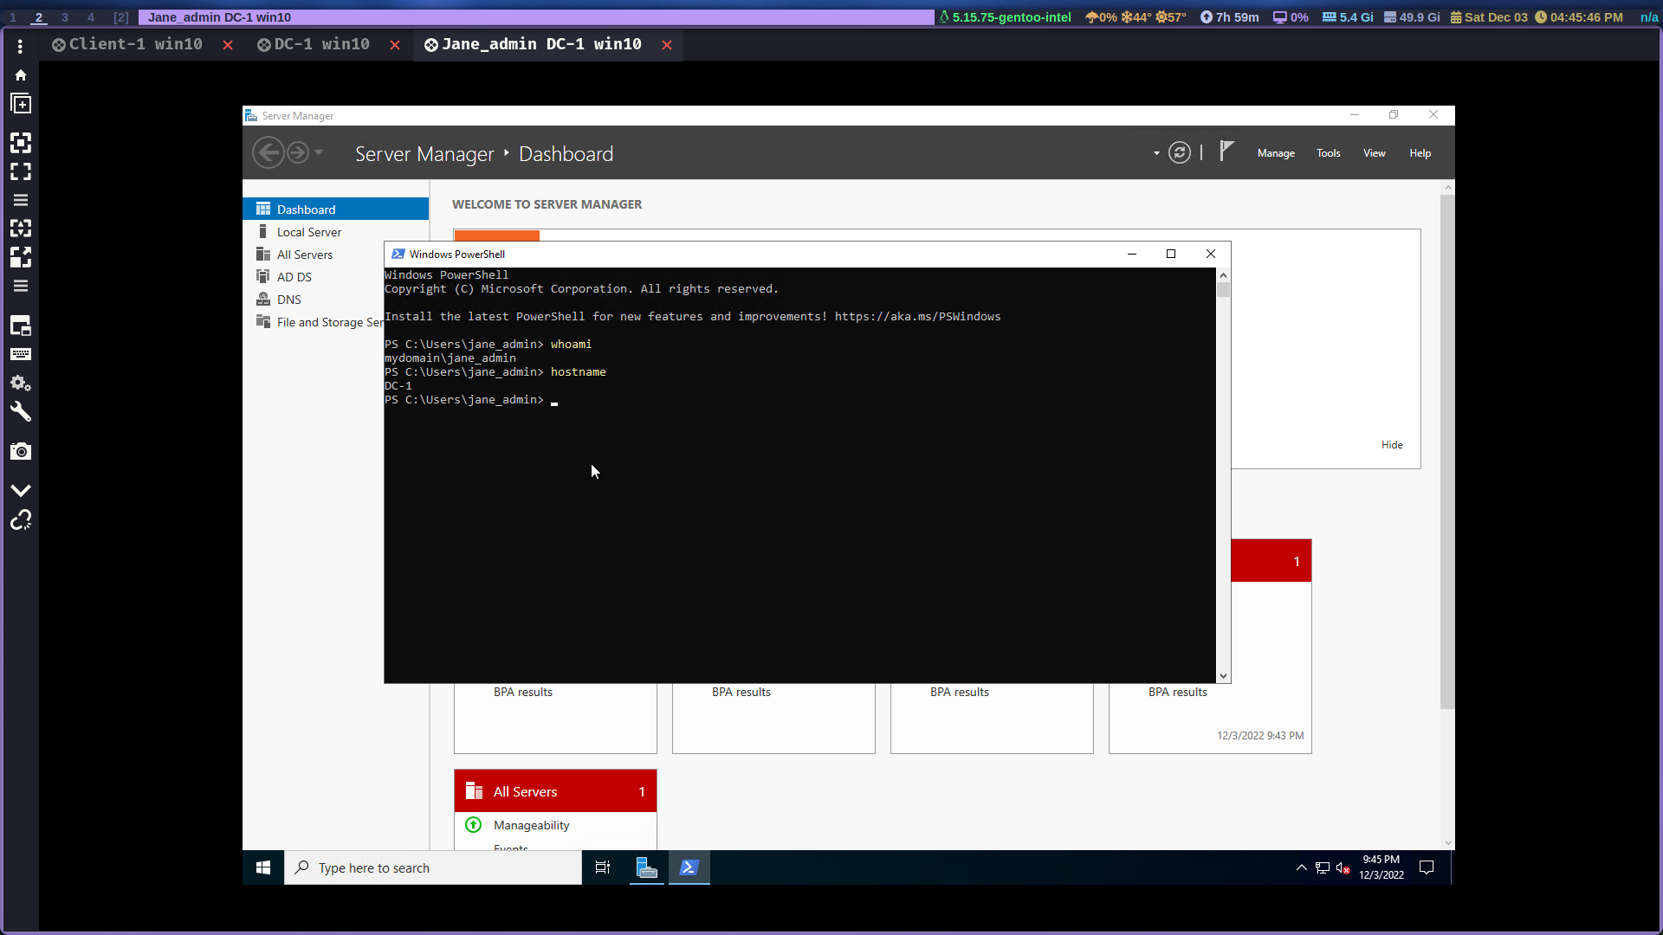Viewport: 1663px width, 935px height.
Task: Open the three-dot menu in left sidebar
Action: pyautogui.click(x=20, y=47)
